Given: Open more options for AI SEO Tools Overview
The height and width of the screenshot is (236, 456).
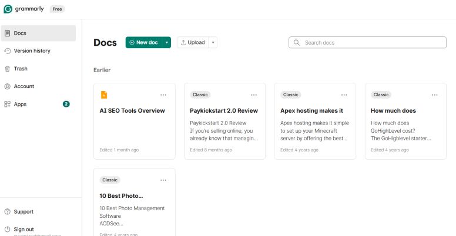Looking at the screenshot, I should (163, 95).
